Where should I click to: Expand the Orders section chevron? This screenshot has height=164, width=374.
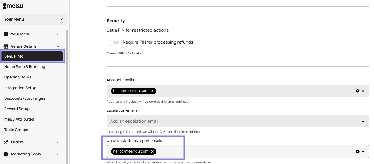pos(58,142)
